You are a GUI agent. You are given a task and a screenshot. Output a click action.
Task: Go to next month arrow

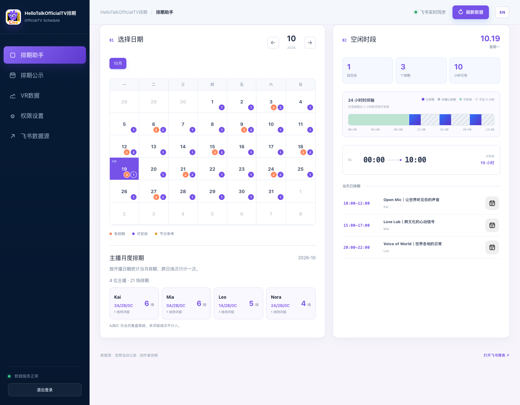[310, 43]
